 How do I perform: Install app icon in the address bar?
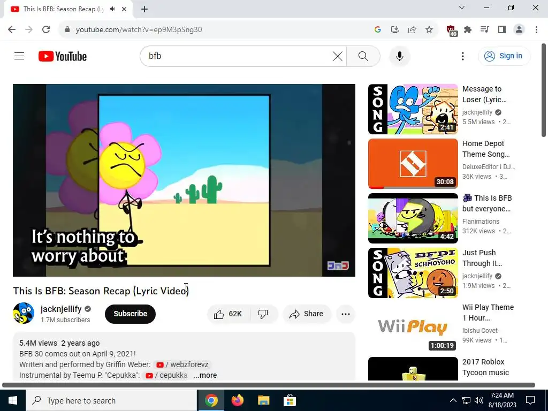(x=395, y=29)
